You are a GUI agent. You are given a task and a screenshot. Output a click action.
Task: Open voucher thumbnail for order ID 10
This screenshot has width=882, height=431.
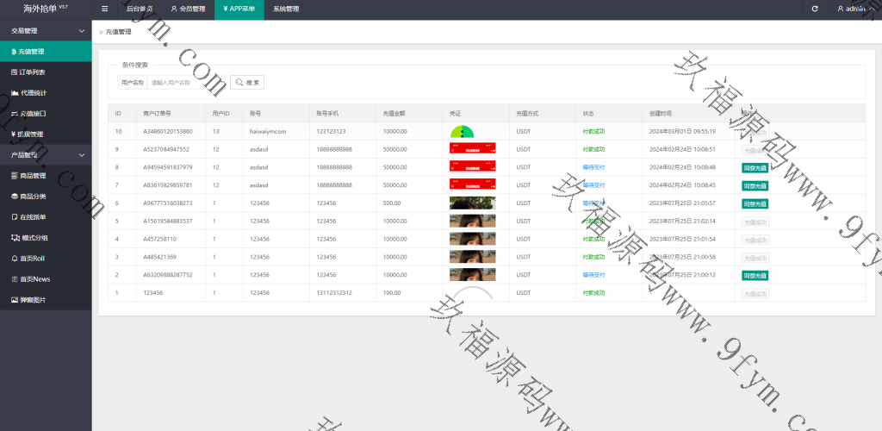point(463,131)
